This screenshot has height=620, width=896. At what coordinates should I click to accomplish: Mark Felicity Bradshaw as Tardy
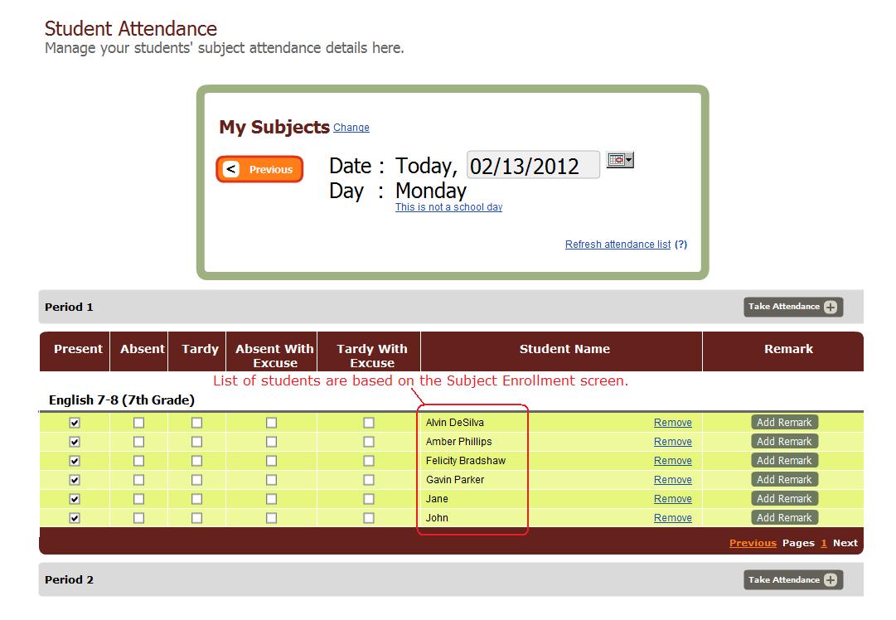pos(196,461)
